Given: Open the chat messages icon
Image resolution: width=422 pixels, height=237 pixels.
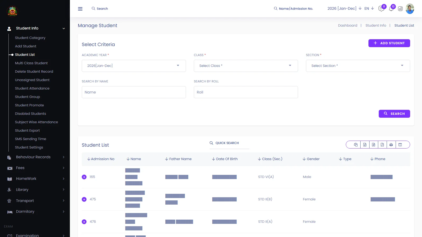Looking at the screenshot, I should [381, 9].
